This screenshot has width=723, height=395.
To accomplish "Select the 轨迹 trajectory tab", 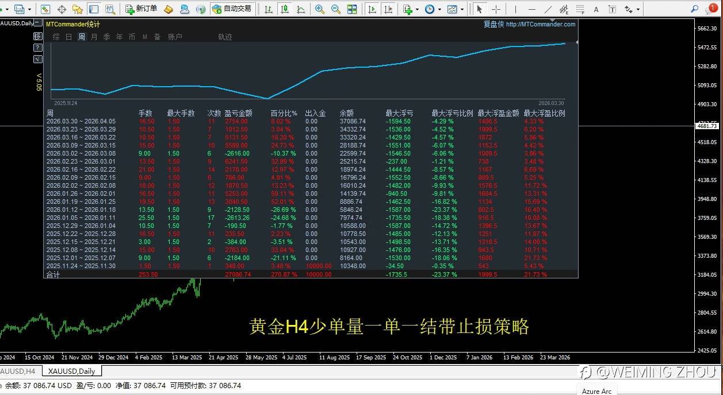I will tap(225, 37).
